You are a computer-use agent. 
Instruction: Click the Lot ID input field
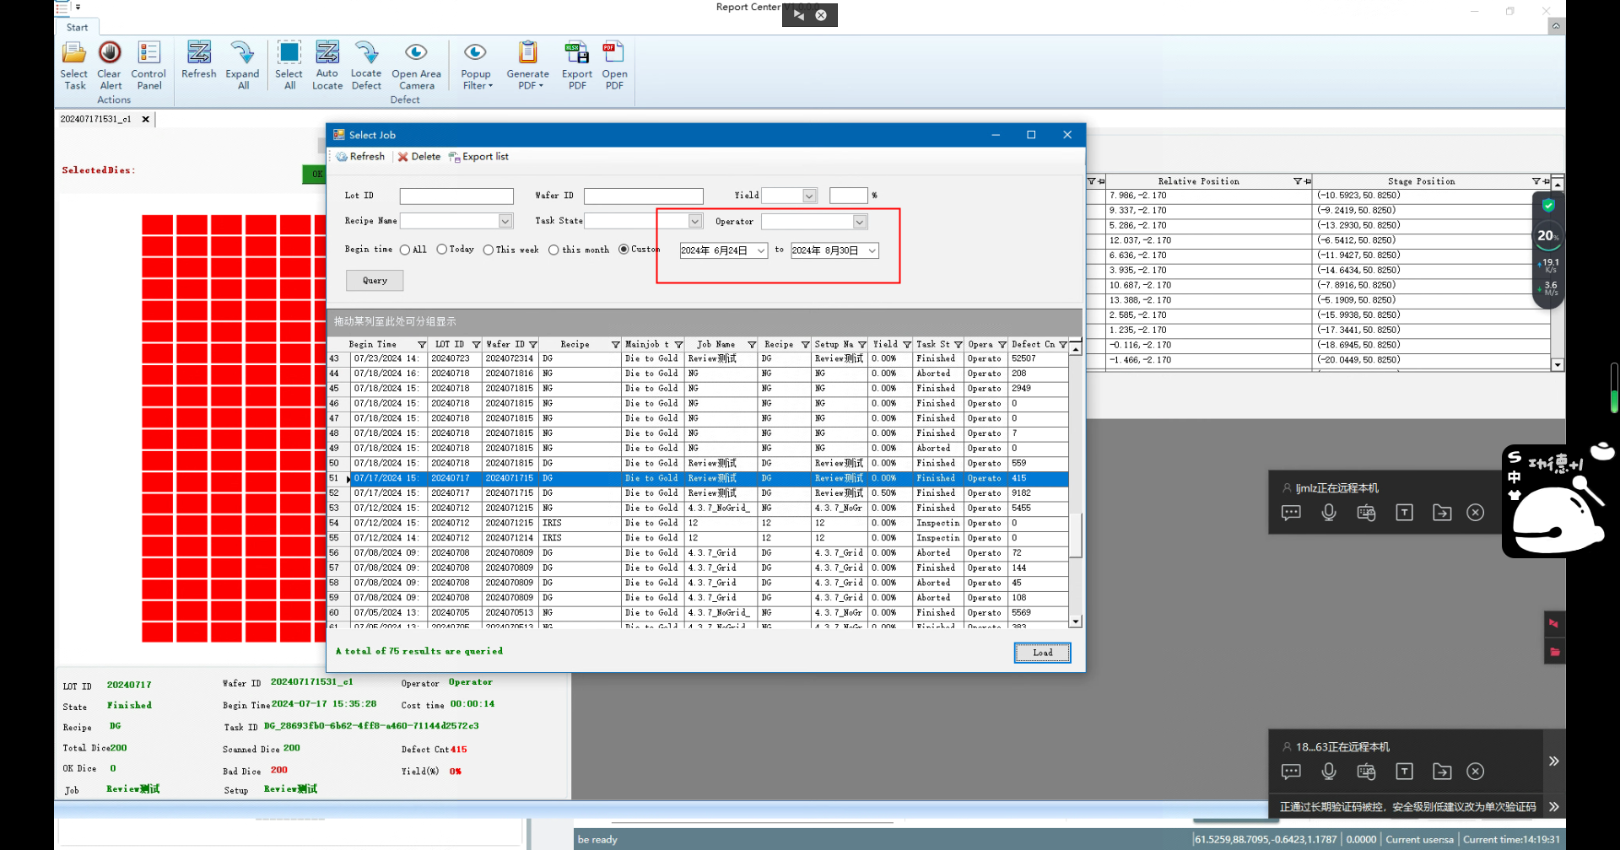(x=456, y=196)
